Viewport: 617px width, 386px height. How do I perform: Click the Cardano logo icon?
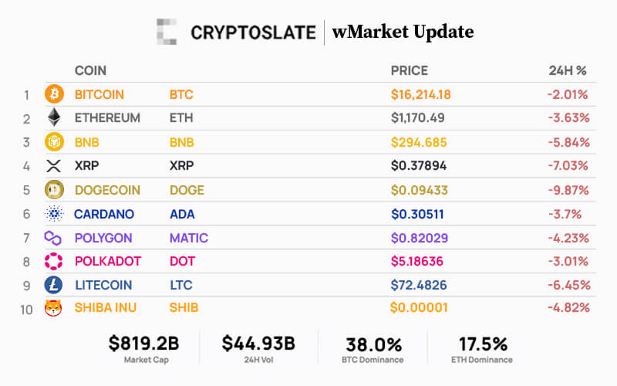click(x=54, y=214)
